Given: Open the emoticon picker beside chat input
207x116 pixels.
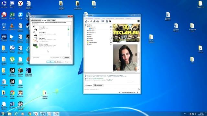Looking at the screenshot, I should tap(139, 90).
